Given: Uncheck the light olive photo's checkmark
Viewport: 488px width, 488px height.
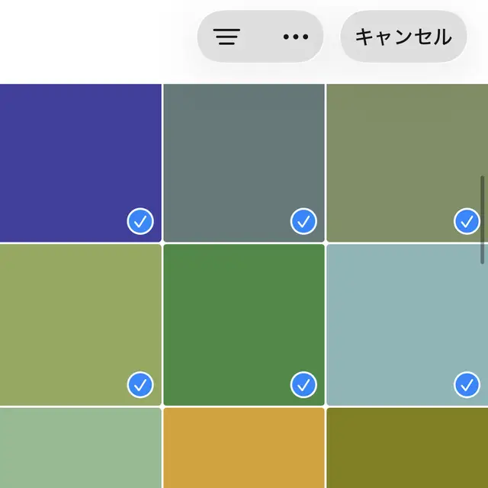Looking at the screenshot, I should click(x=140, y=385).
